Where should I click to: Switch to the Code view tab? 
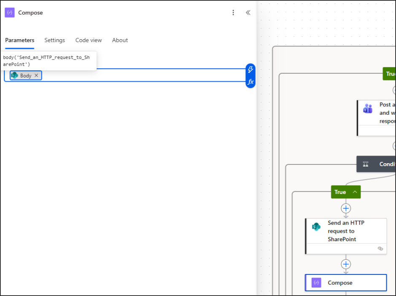(89, 40)
